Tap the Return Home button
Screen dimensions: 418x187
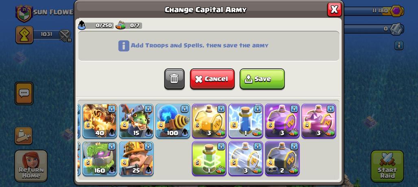point(31,166)
